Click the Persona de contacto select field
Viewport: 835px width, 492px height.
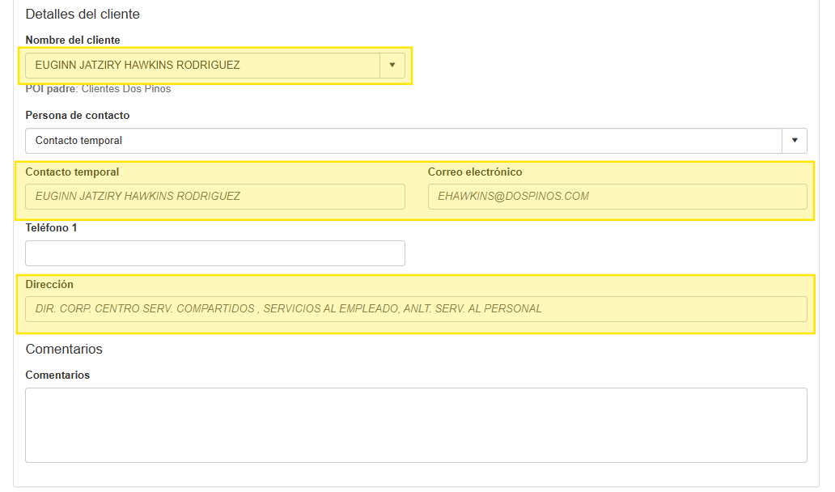pyautogui.click(x=403, y=141)
